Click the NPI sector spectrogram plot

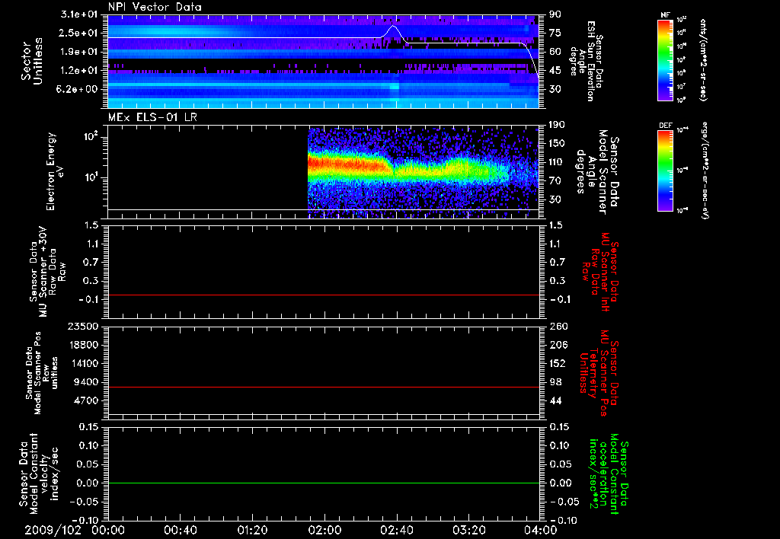click(323, 61)
